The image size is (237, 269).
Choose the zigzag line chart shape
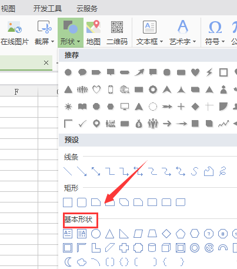[x=223, y=124]
